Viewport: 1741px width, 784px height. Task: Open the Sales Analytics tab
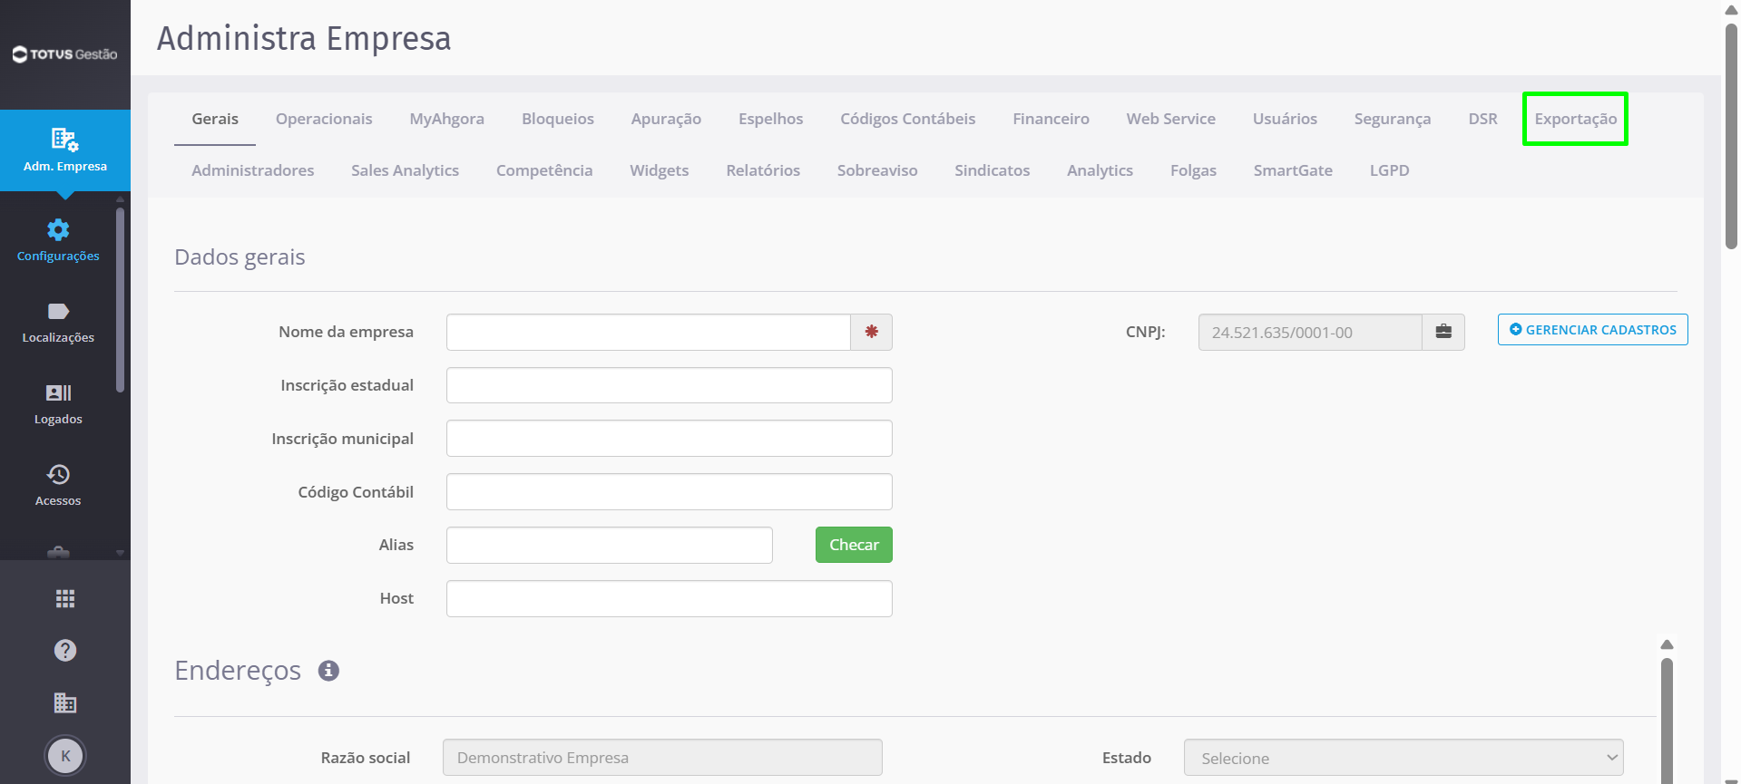point(405,170)
